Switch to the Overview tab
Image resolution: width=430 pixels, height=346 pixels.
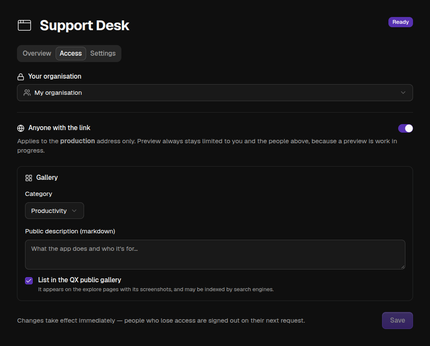click(x=37, y=54)
